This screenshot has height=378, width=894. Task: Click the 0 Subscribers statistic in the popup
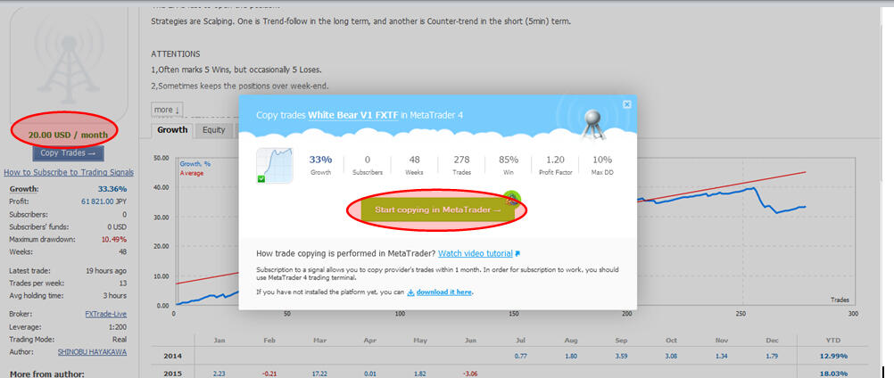368,165
